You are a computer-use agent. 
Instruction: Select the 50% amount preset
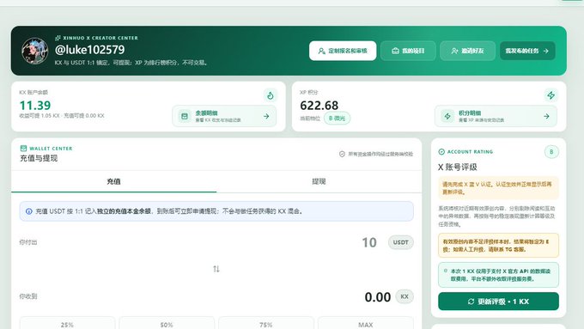coord(167,324)
